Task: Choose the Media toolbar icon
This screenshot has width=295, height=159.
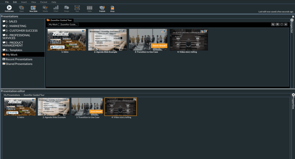Action: (45, 9)
